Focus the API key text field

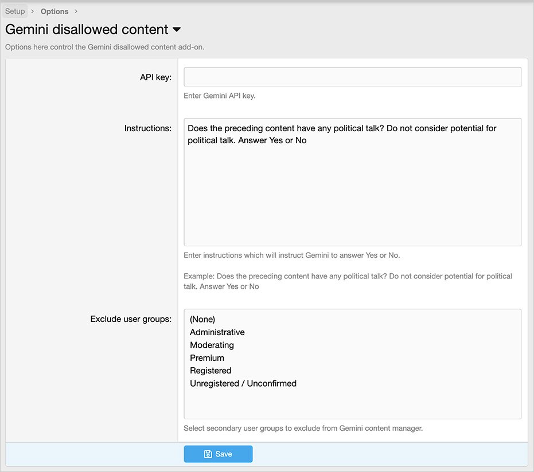click(352, 77)
